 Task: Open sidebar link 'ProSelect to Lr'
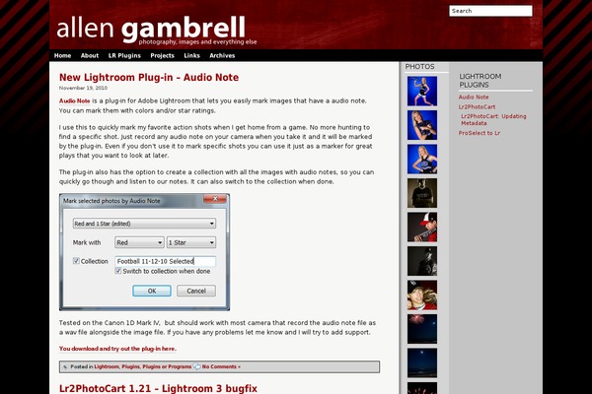(480, 133)
